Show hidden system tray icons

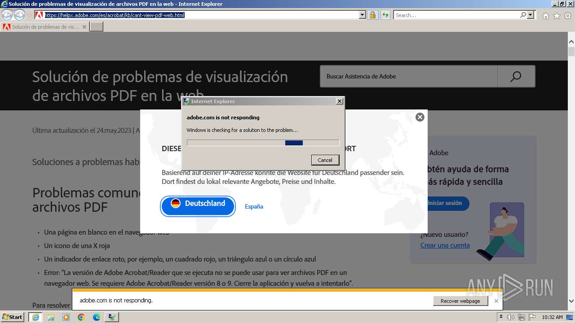(x=501, y=317)
